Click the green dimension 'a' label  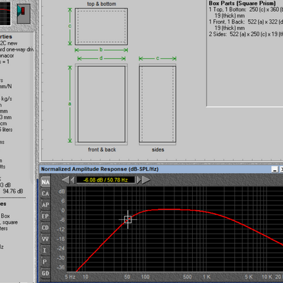tap(70, 104)
